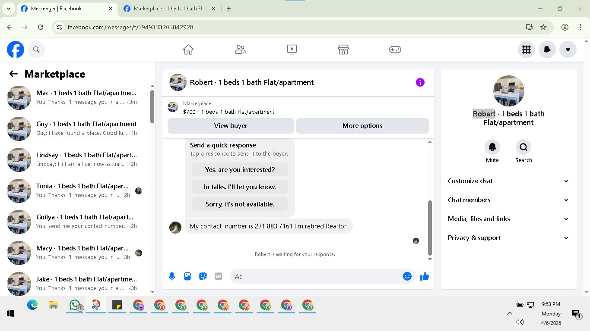Expand the Privacy & support section
590x331 pixels.
coord(508,238)
